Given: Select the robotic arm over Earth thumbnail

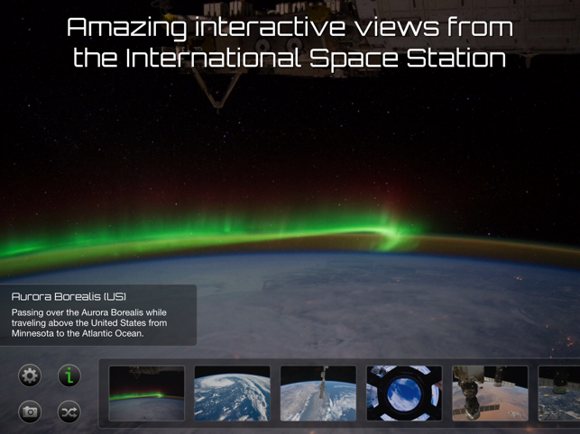Looking at the screenshot, I should [318, 393].
